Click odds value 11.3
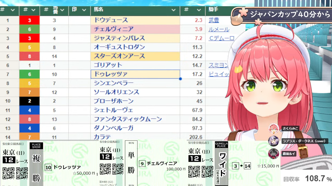This screenshot has height=186, width=332. (x=197, y=47)
